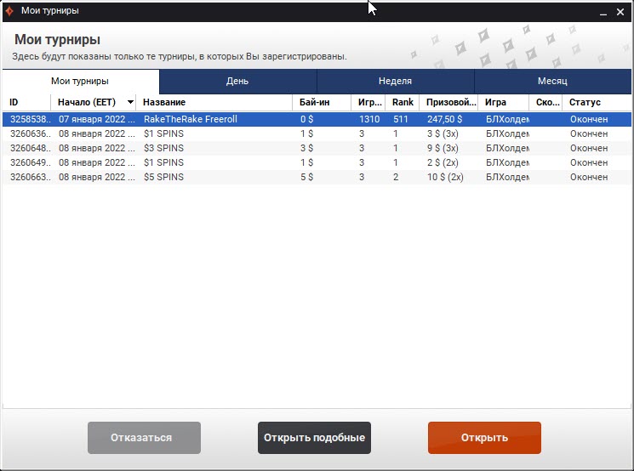Click the 07 января 2022 start date cell

coord(97,120)
